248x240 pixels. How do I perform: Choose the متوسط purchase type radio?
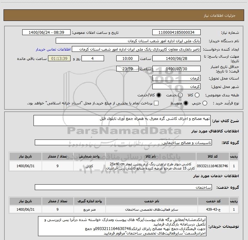tap(186, 103)
